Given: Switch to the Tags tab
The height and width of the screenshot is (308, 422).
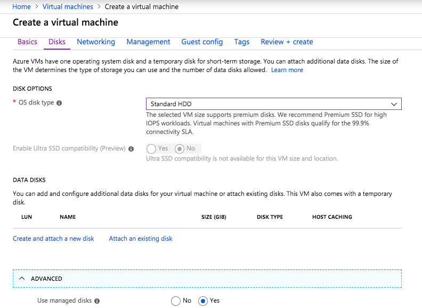Looking at the screenshot, I should coord(241,42).
